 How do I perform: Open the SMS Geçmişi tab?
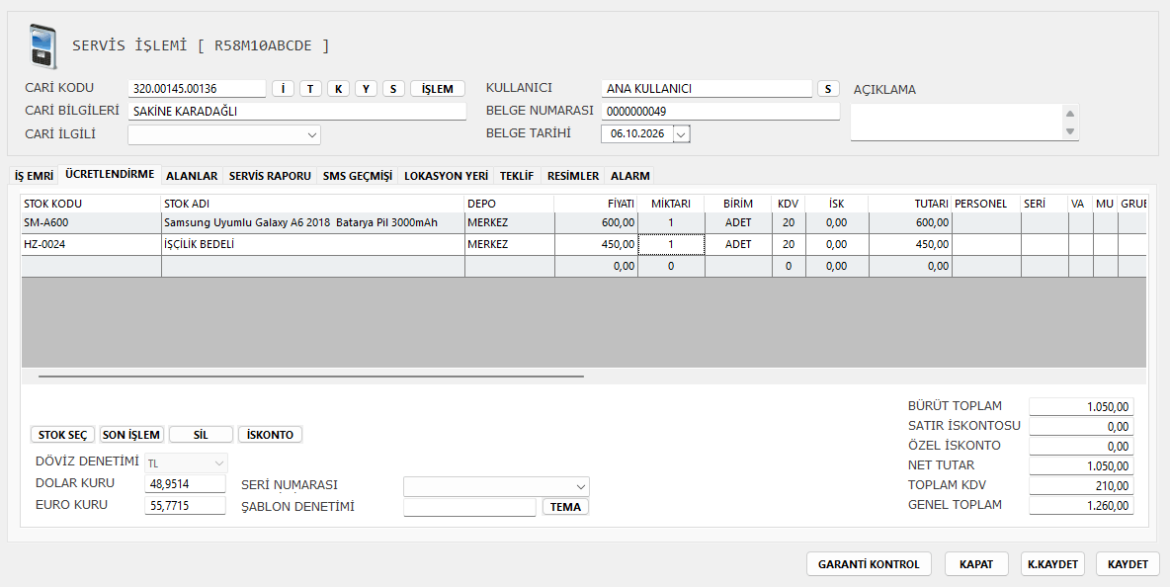point(358,176)
